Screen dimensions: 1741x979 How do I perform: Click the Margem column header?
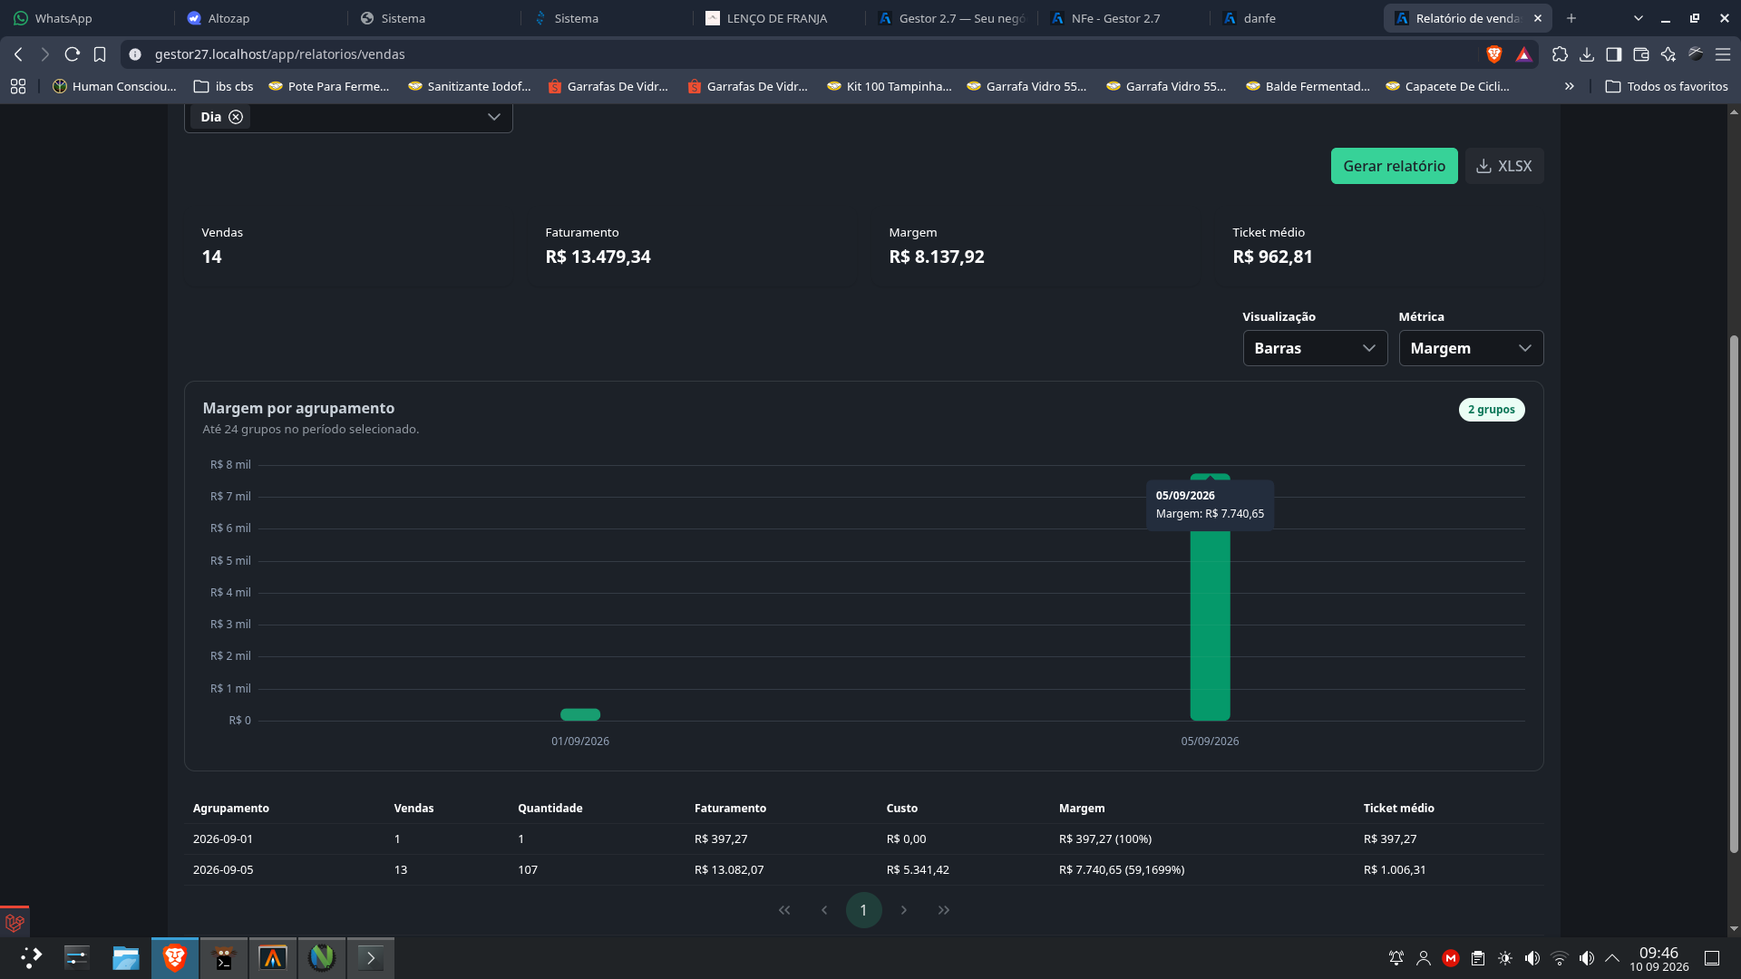click(x=1082, y=809)
